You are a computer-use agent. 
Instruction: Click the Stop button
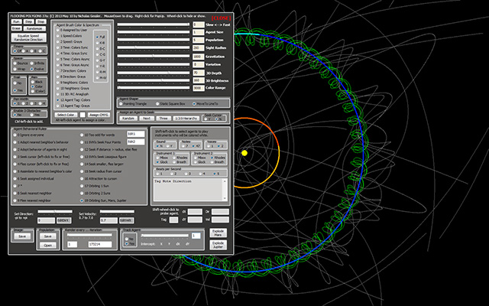[40, 22]
